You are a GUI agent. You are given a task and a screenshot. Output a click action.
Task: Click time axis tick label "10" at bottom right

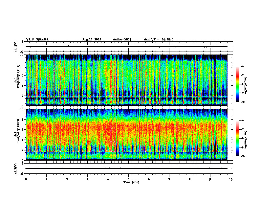[x=231, y=179]
